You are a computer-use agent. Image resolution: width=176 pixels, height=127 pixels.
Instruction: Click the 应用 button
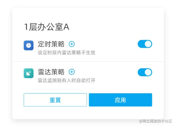point(120,100)
